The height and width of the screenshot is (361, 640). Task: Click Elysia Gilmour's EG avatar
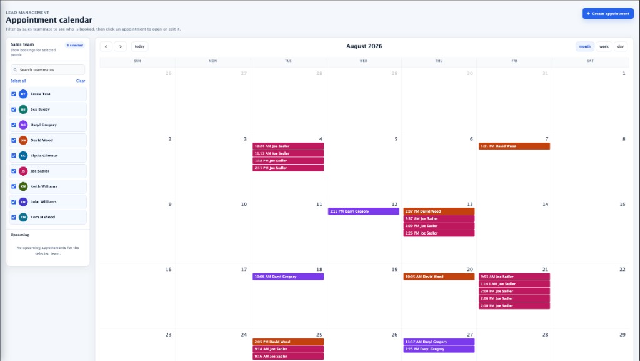click(x=23, y=156)
